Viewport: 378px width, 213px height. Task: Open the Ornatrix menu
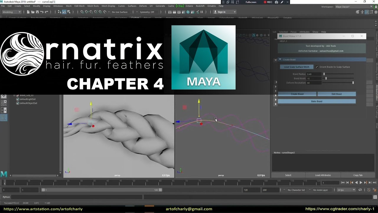click(x=211, y=6)
